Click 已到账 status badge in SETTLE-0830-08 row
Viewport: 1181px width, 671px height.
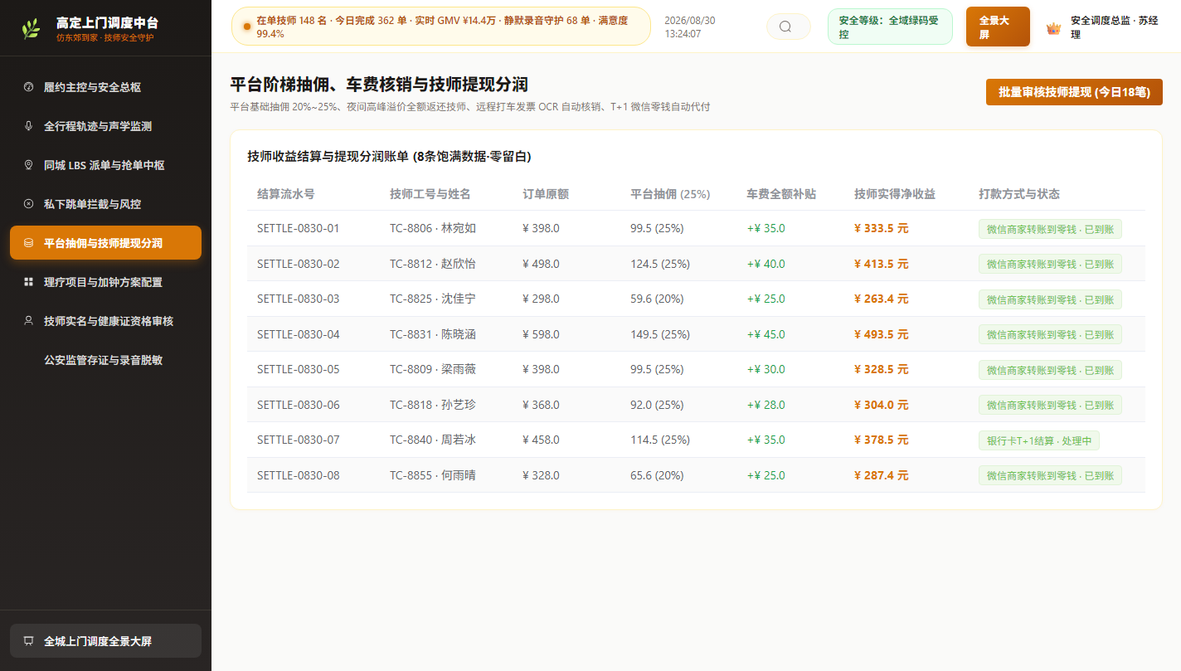click(1050, 475)
